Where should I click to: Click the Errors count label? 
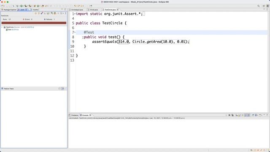(27, 19)
